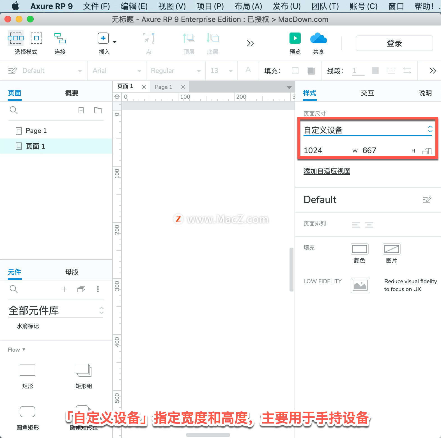
Task: Open the 文件 (F) menu
Action: click(97, 6)
